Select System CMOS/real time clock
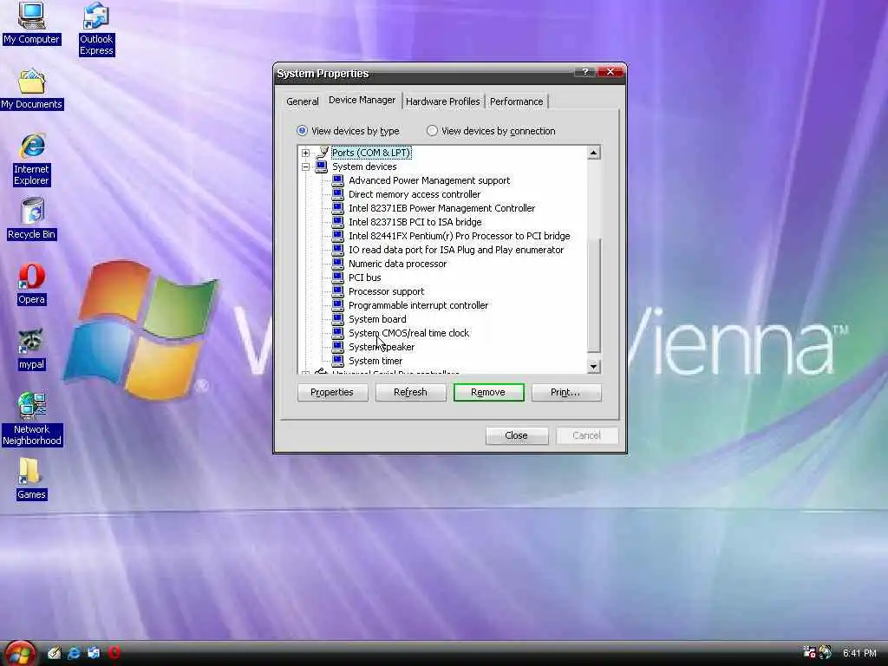The image size is (888, 666). click(x=409, y=333)
